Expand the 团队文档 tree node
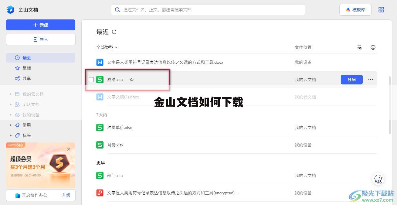397x205 pixels. (11, 104)
